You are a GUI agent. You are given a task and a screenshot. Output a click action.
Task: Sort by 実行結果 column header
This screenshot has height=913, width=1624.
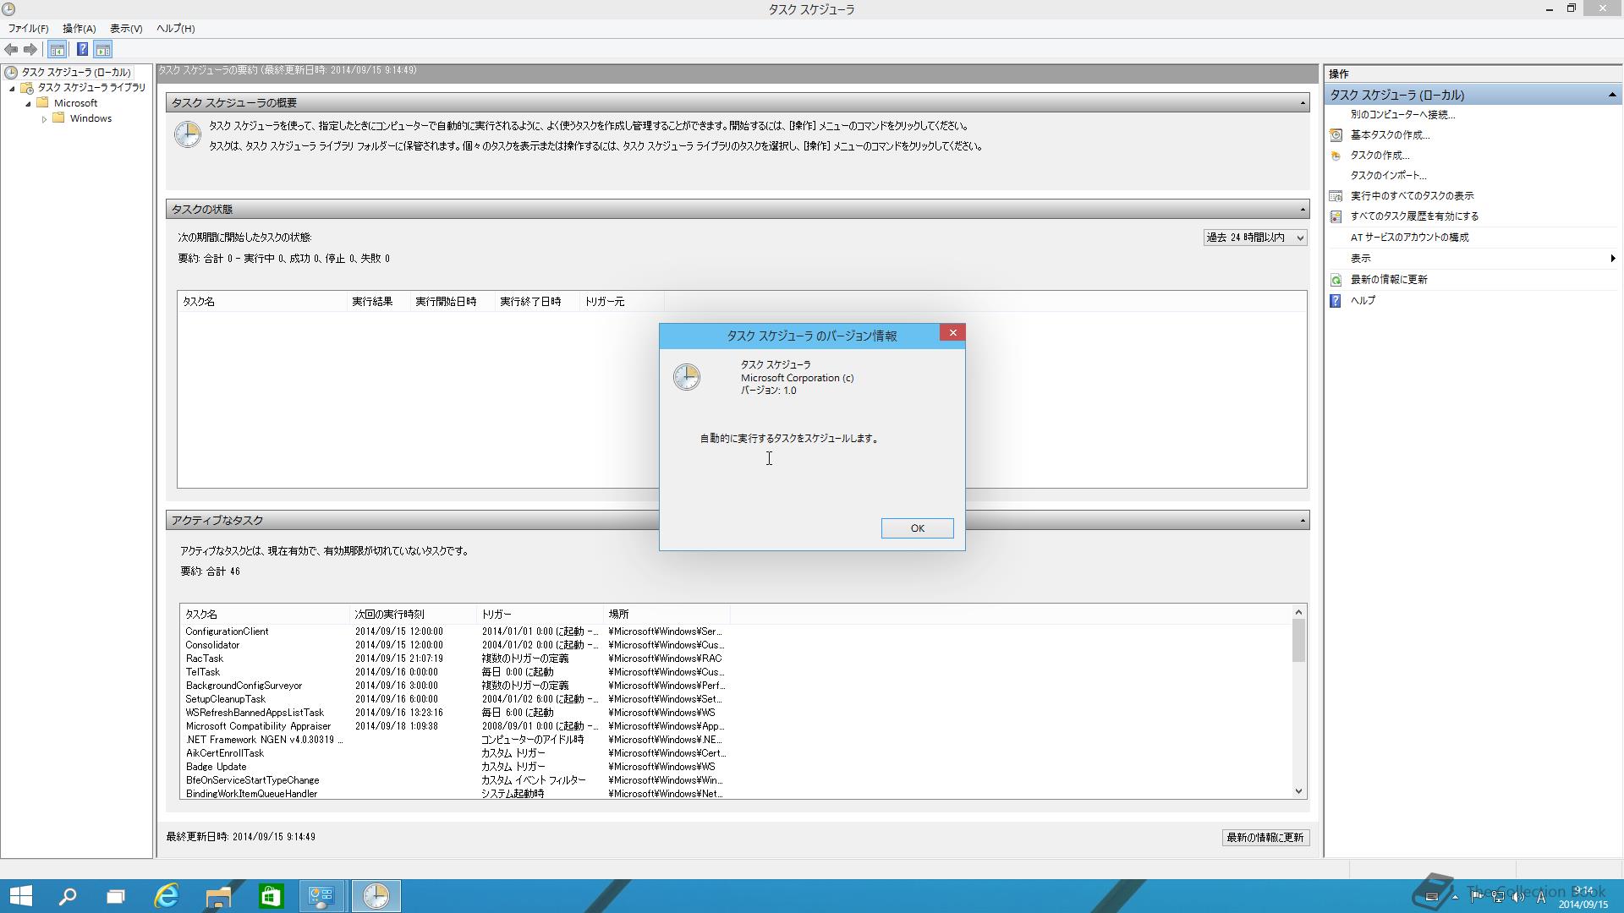pos(378,302)
